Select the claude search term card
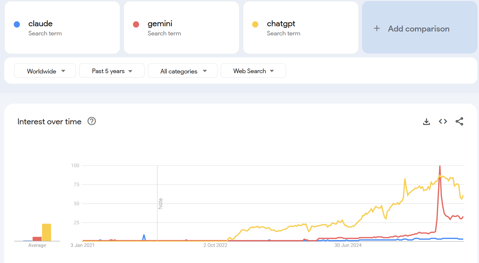479x263 pixels. (x=62, y=28)
